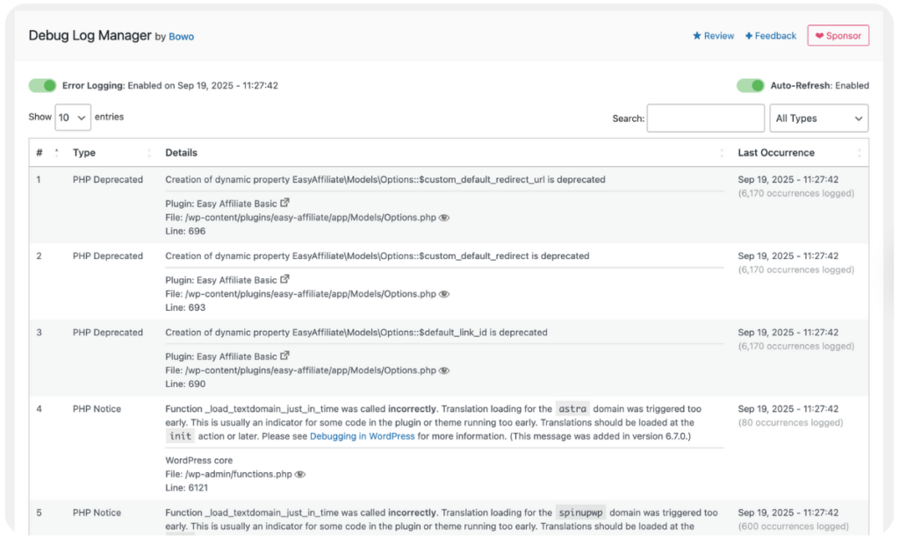Image resolution: width=899 pixels, height=539 pixels.
Task: Open the All Types filter dropdown
Action: coord(819,118)
